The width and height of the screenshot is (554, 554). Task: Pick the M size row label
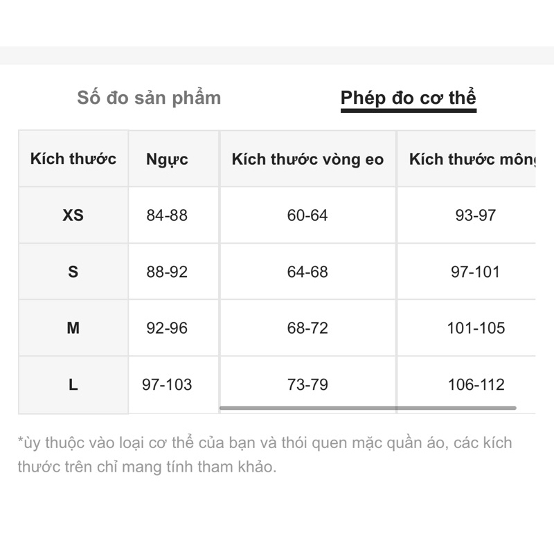click(73, 328)
